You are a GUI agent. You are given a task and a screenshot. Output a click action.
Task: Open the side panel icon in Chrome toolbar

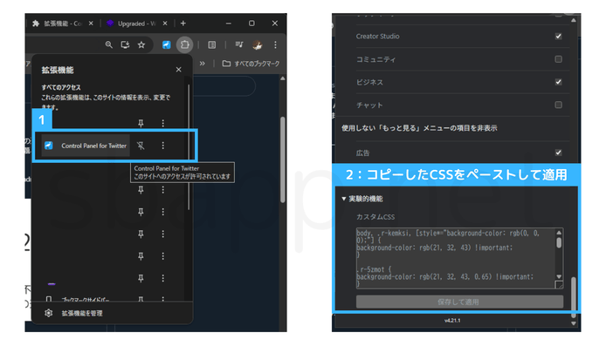tap(212, 45)
